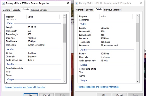Click scroll up arrow in Ramon_sample Properties list
The image size is (146, 96).
(138, 16)
